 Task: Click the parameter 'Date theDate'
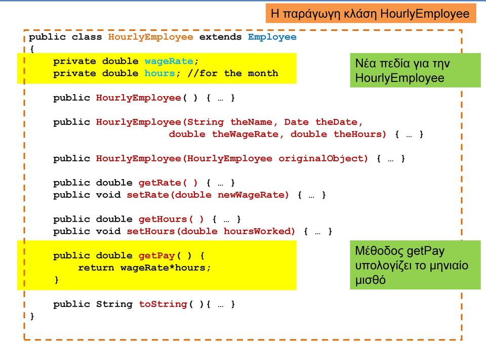pos(321,122)
